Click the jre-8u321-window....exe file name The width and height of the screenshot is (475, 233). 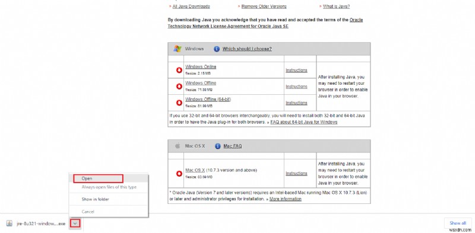coord(41,224)
